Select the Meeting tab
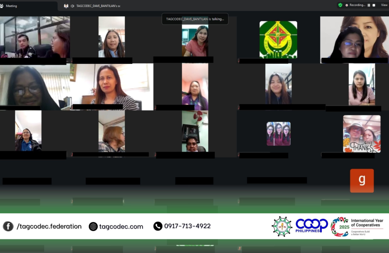Image resolution: width=389 pixels, height=253 pixels. tap(11, 6)
